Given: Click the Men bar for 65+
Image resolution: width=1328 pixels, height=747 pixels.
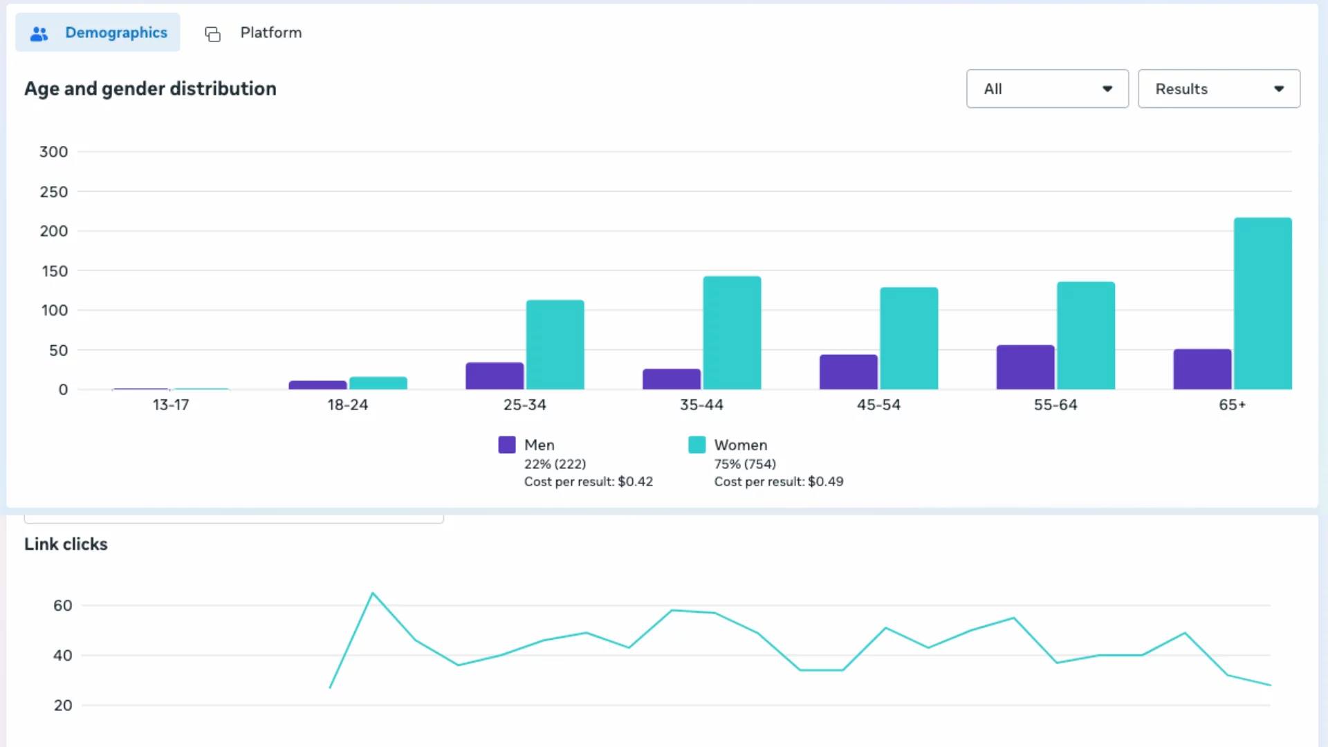Looking at the screenshot, I should tap(1202, 369).
